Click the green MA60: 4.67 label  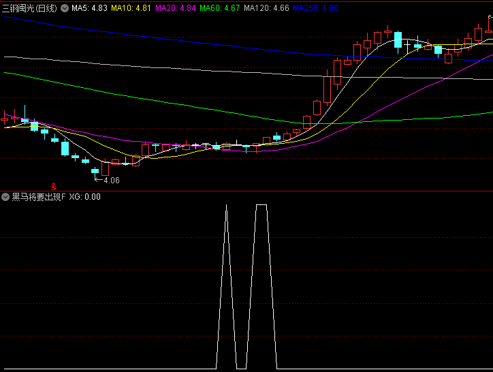tap(220, 8)
